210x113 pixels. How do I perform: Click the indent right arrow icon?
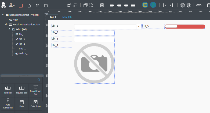tap(164, 5)
